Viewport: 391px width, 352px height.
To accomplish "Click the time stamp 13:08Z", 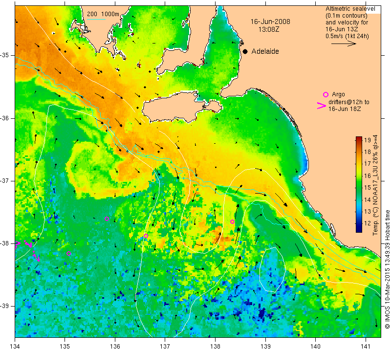I will (x=269, y=29).
